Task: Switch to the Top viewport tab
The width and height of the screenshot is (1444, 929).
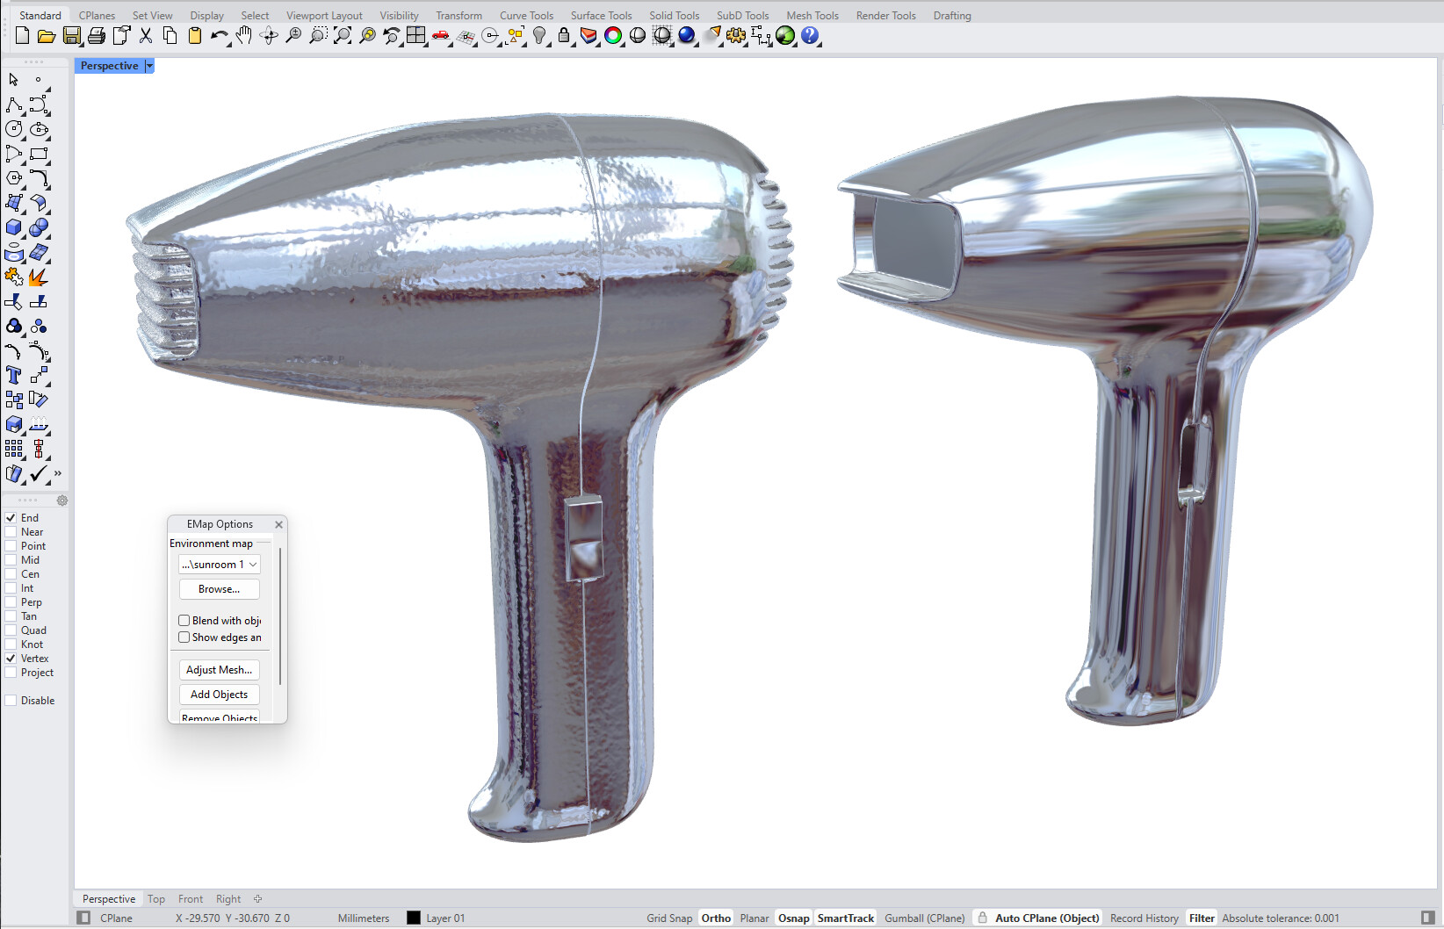Action: (x=156, y=899)
